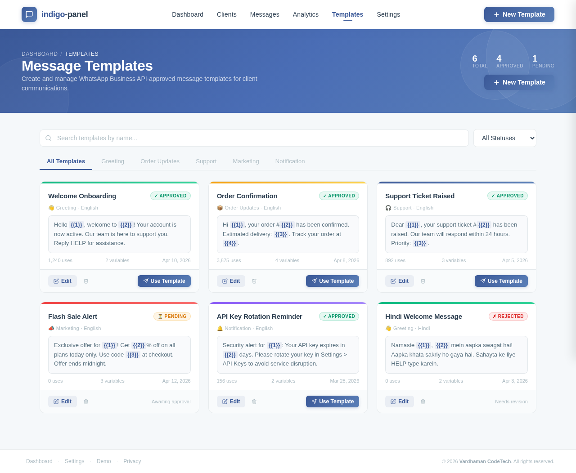
Task: Click 'Notification · English' category label
Action: [x=245, y=328]
